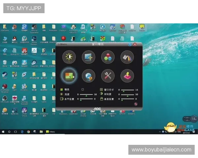Minimize the i-Menu window with blue button
This screenshot has width=198, height=158.
point(130,44)
